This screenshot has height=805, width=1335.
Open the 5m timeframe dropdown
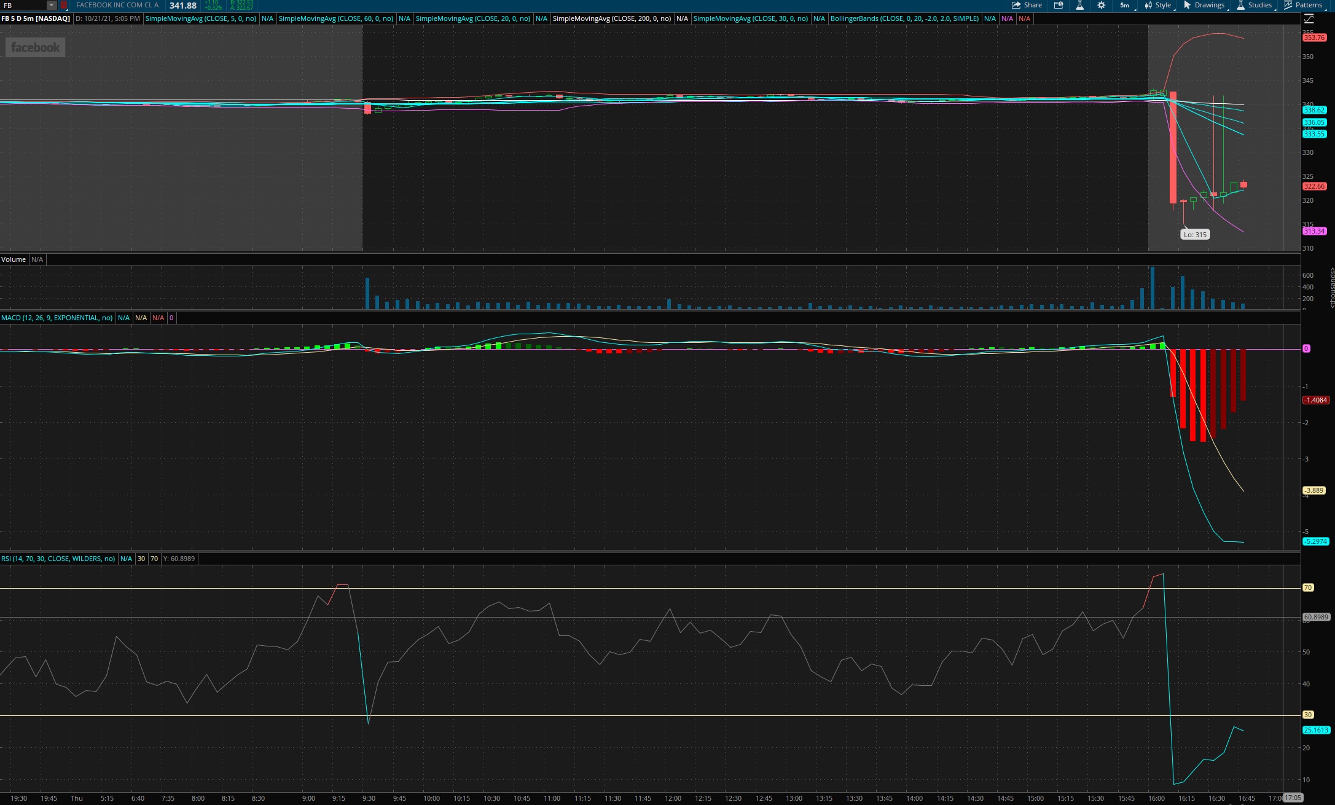[x=1124, y=5]
